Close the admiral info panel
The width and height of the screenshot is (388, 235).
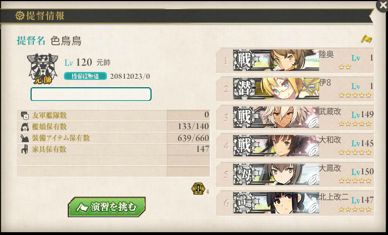pos(382,6)
